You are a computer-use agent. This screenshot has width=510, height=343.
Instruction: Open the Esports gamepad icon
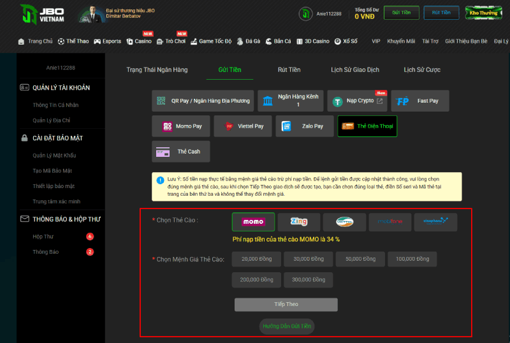(97, 41)
